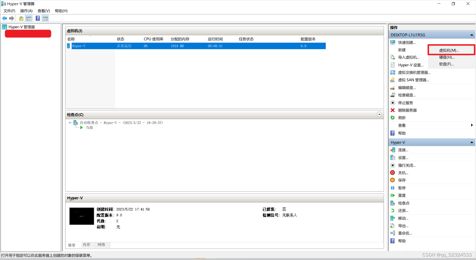Switch to the 网络 tab
Screen dimensions: 476x260
click(101, 245)
